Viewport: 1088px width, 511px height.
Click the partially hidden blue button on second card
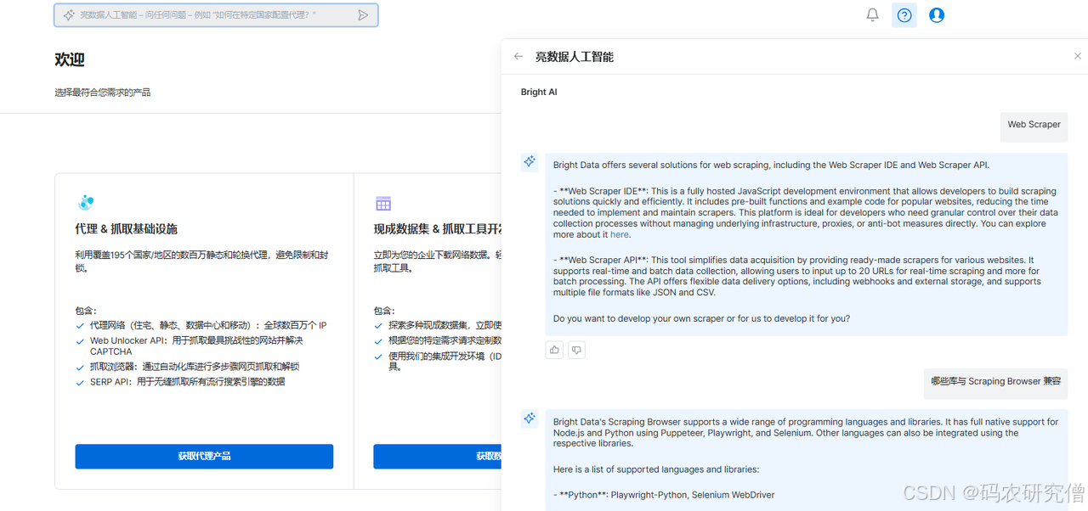437,456
